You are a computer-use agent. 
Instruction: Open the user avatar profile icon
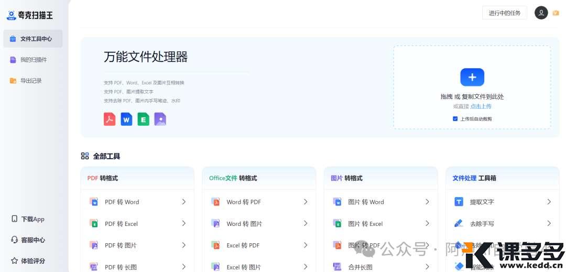point(541,13)
